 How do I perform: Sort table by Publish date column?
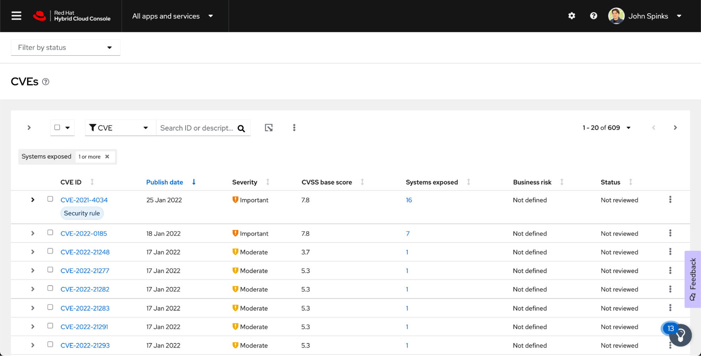164,182
